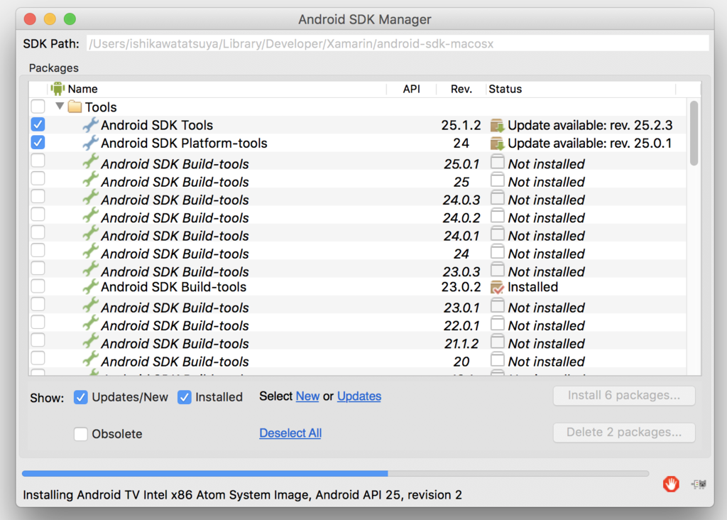Click the Android SDK Tools wrench icon
This screenshot has width=727, height=520.
[x=90, y=125]
